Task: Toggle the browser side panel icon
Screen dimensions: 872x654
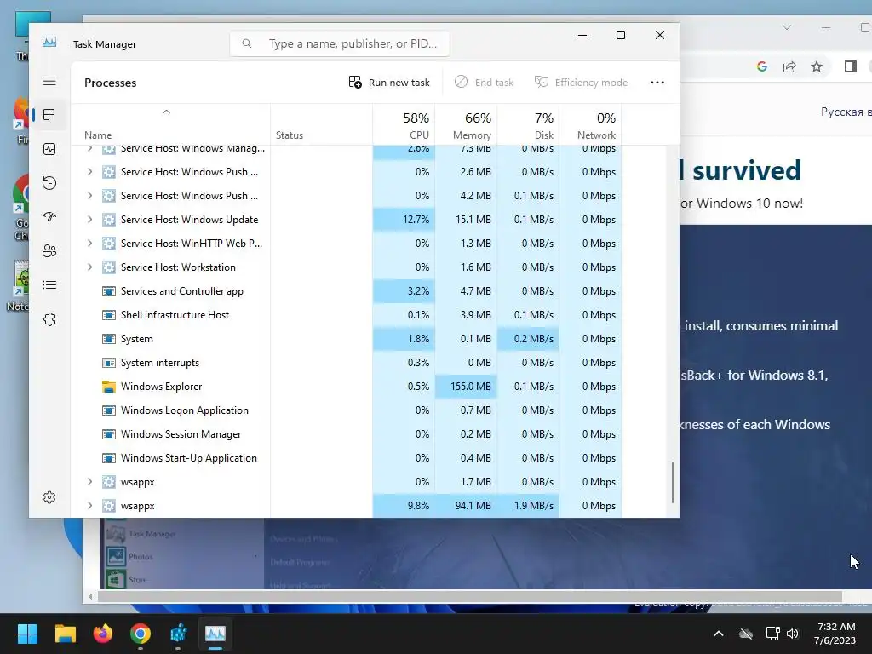Action: [x=851, y=66]
